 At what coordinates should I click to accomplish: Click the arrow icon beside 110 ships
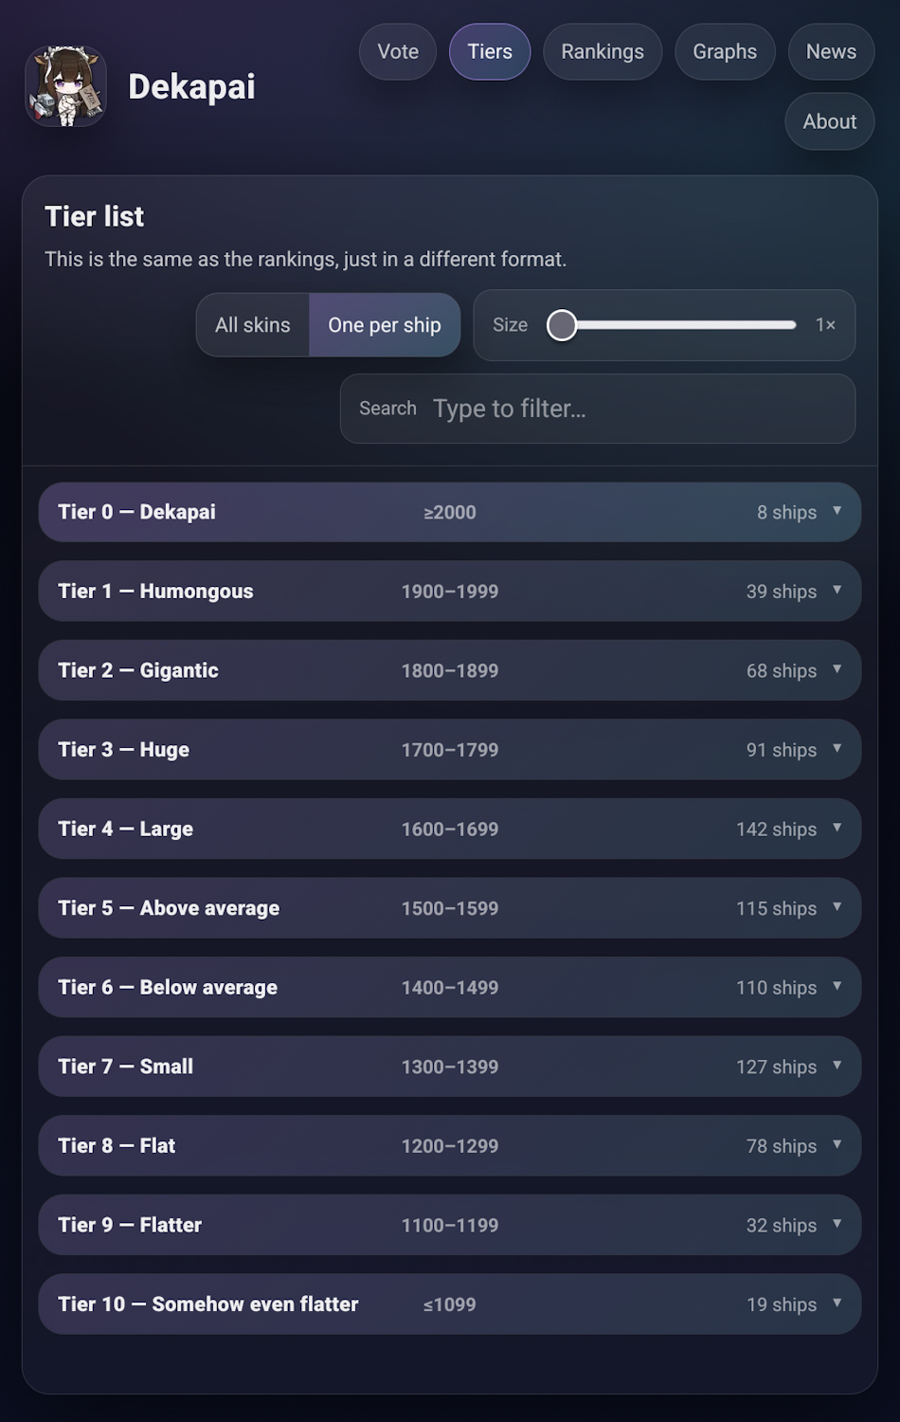click(x=837, y=986)
